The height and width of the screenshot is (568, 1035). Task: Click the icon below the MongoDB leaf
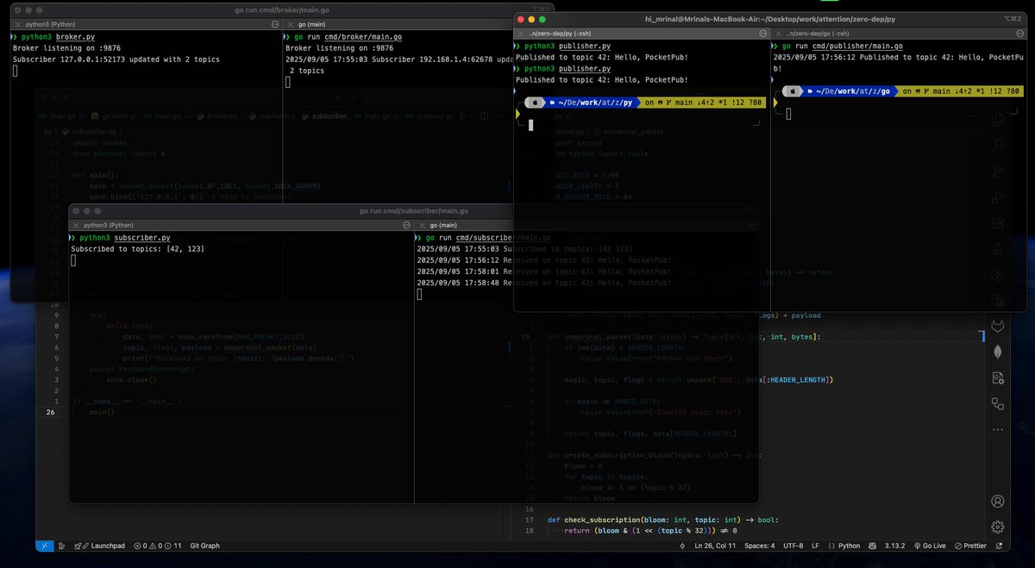(997, 378)
